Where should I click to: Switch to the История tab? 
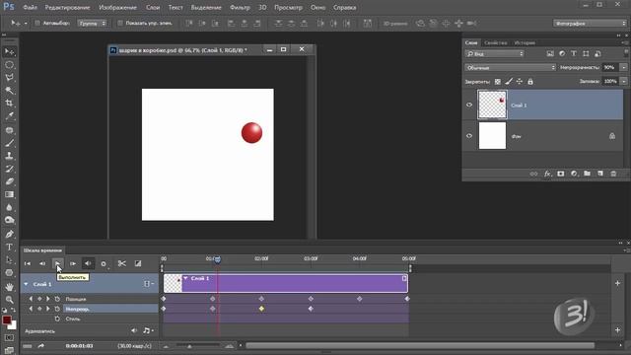pyautogui.click(x=525, y=42)
